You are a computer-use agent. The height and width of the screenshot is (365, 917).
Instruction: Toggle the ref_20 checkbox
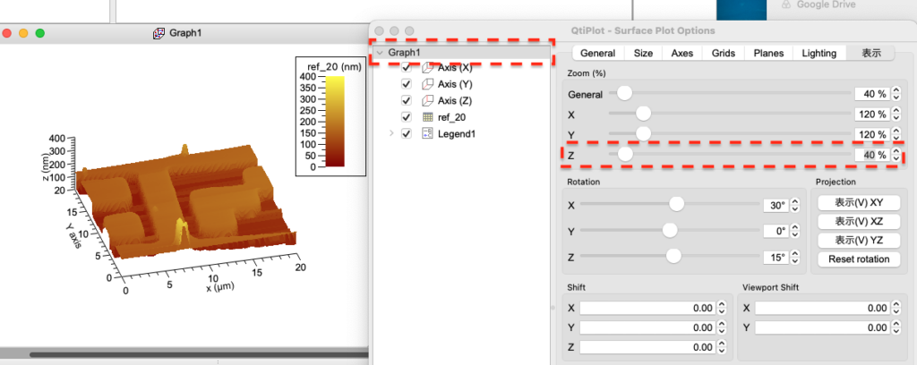tap(407, 117)
